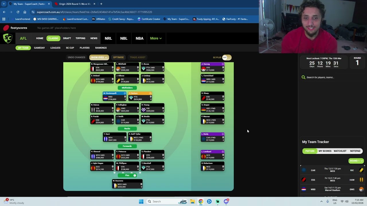Go to the NRL section

pyautogui.click(x=108, y=38)
